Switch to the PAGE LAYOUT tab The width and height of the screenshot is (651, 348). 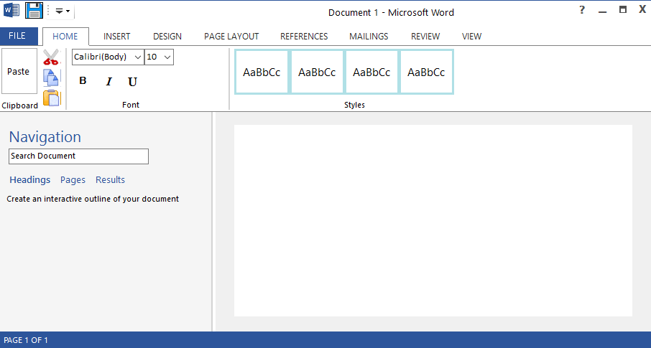(231, 37)
